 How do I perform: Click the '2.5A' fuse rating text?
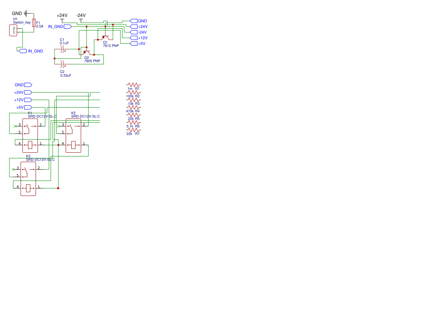pyautogui.click(x=40, y=26)
